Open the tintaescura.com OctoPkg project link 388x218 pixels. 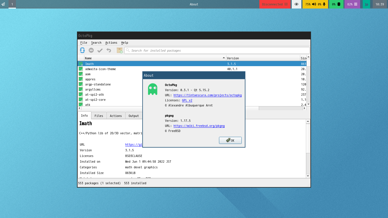point(207,95)
